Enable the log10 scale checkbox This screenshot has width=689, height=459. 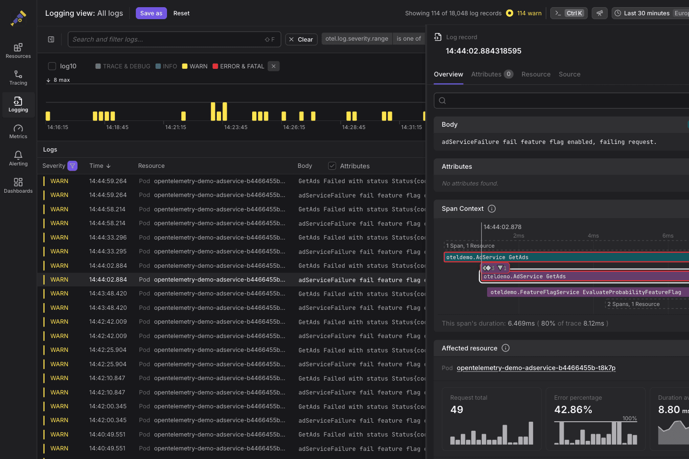tap(52, 66)
